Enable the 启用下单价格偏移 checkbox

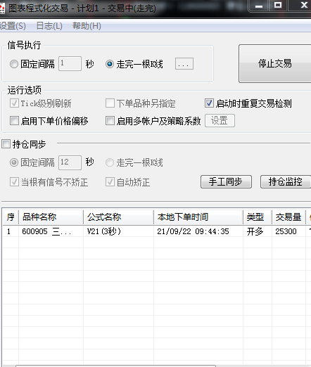14,121
